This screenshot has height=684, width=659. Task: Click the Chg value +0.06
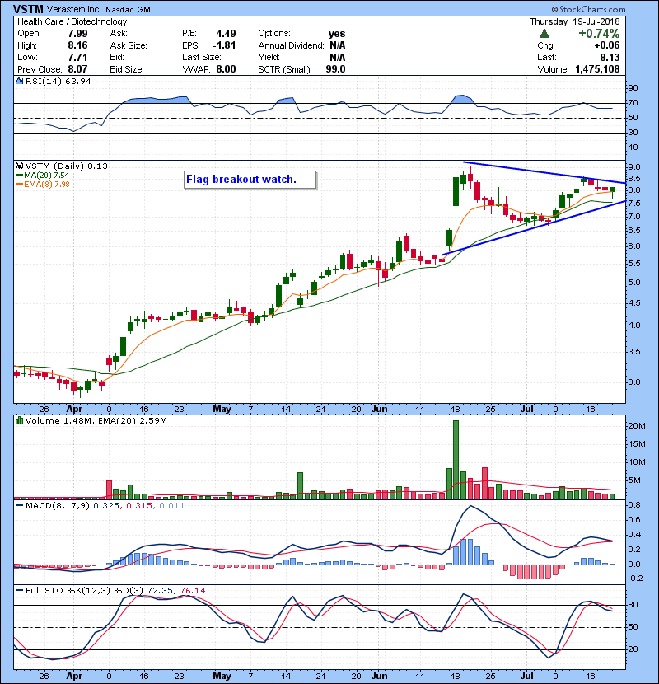606,45
